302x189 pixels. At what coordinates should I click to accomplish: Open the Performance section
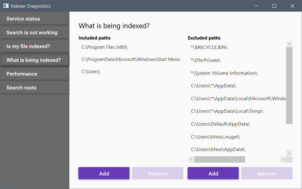coord(35,74)
